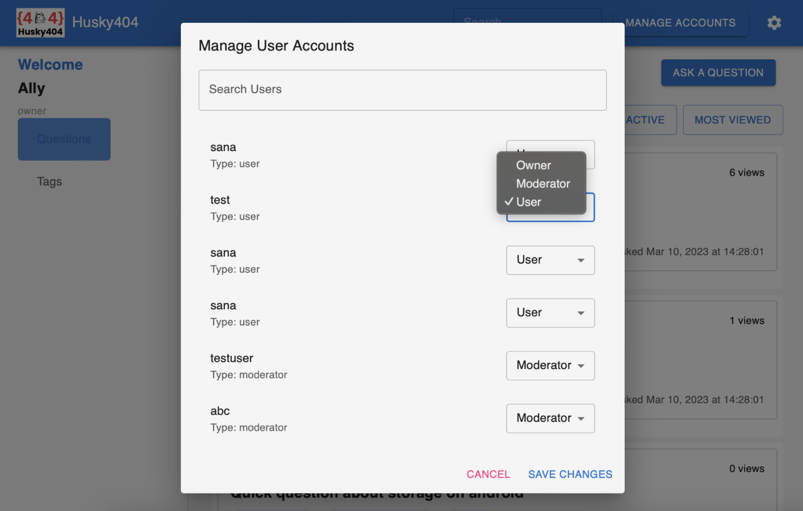
Task: Open Tags in sidebar
Action: (x=49, y=181)
